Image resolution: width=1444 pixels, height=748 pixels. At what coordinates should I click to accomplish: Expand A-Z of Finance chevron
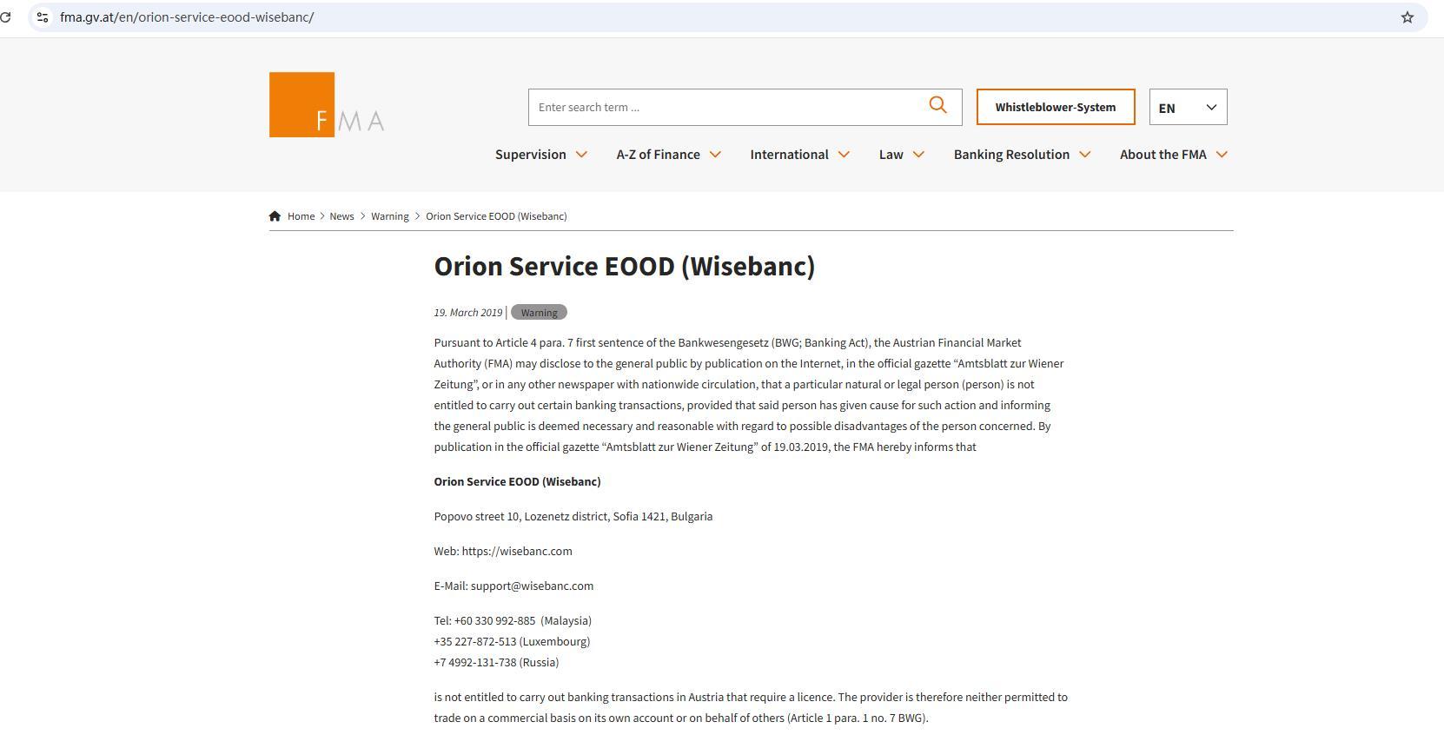coord(715,155)
